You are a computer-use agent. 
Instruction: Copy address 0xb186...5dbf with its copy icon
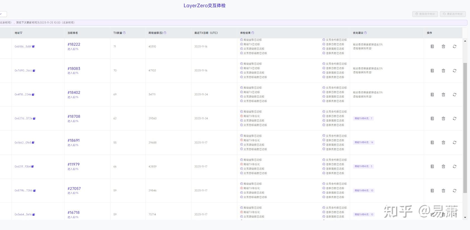tap(33, 47)
